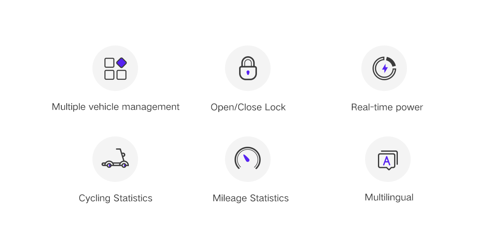Click the Open/Close Lock text
Image resolution: width=489 pixels, height=234 pixels.
click(x=248, y=107)
